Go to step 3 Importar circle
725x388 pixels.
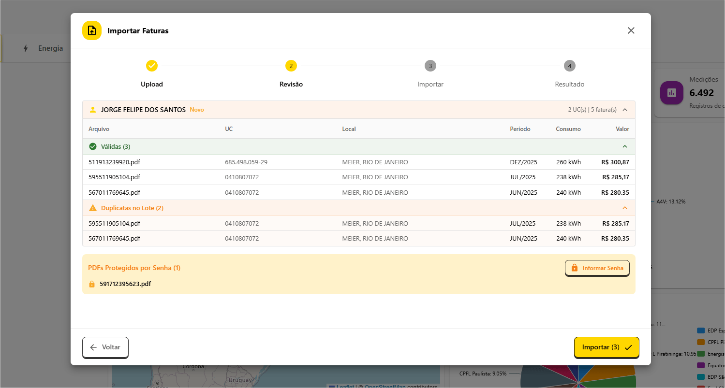[430, 66]
